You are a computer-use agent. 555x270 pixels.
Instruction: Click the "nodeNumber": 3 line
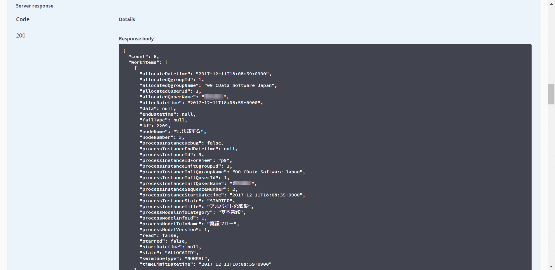coord(162,137)
